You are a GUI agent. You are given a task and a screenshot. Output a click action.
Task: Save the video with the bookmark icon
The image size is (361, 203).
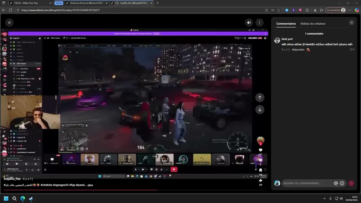tap(261, 170)
